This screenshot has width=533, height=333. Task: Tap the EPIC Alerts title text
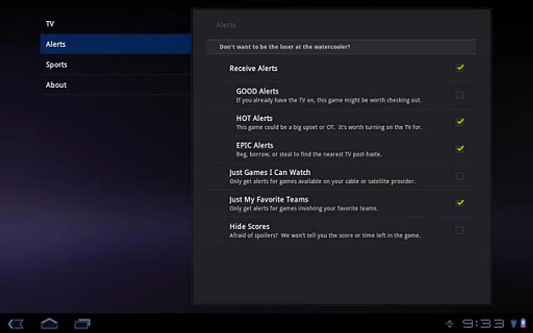[x=255, y=145]
